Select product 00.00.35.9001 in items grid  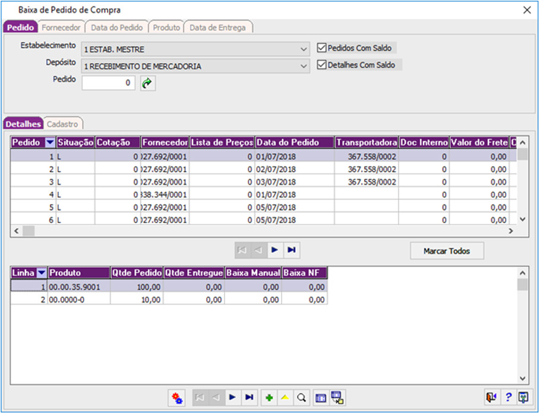(79, 287)
